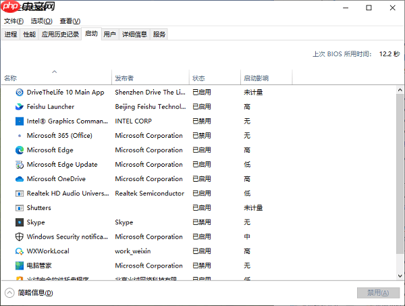The height and width of the screenshot is (306, 405).
Task: Click the BIOS time value 12.2 秒
Action: (389, 54)
